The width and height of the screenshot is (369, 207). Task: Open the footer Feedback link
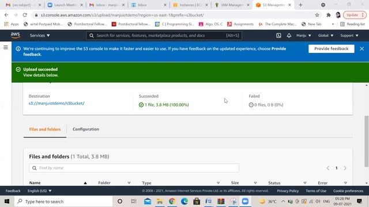(13, 191)
